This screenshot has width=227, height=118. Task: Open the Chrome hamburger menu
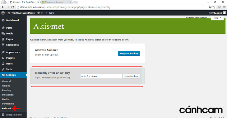pyautogui.click(x=224, y=7)
